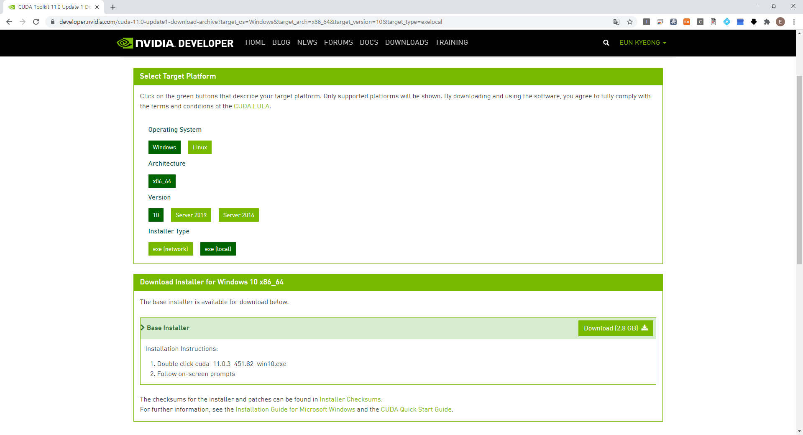Select the Server 2016 version button

(239, 215)
